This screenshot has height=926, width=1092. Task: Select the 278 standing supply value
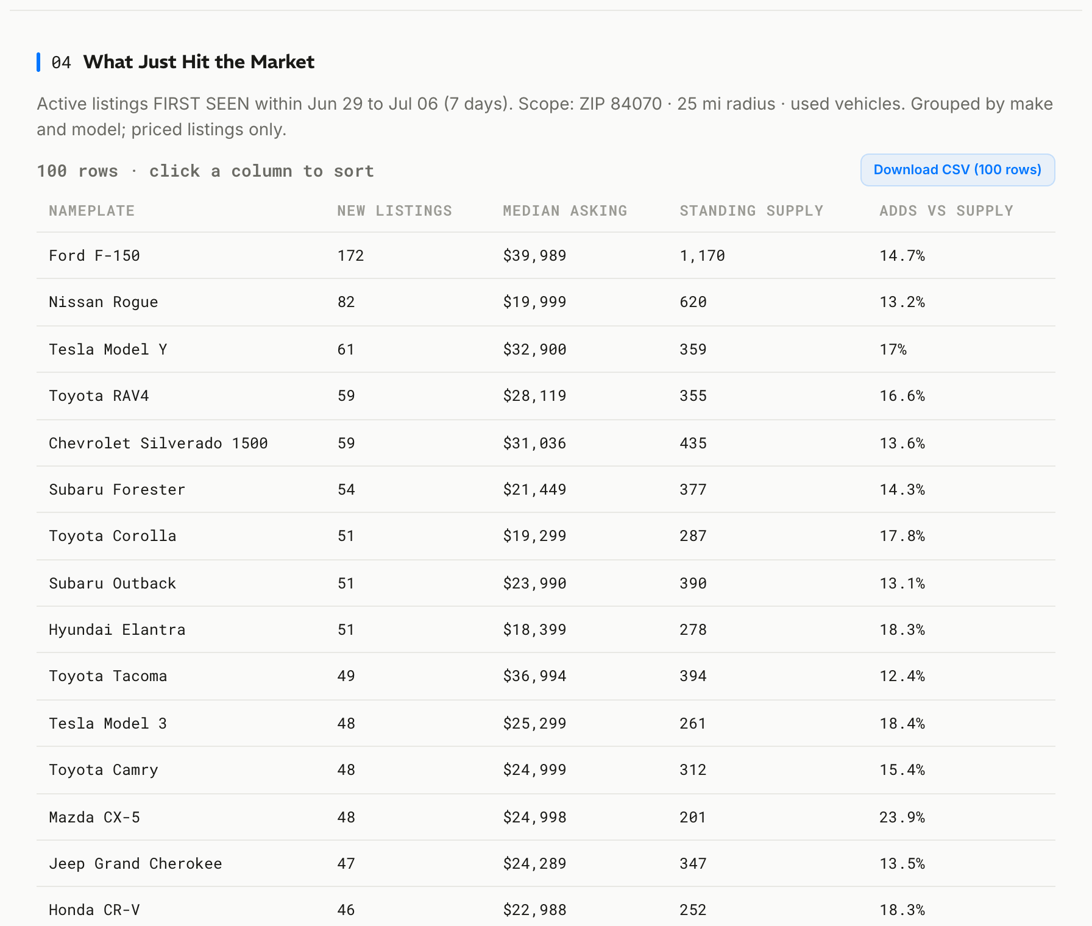pyautogui.click(x=693, y=629)
